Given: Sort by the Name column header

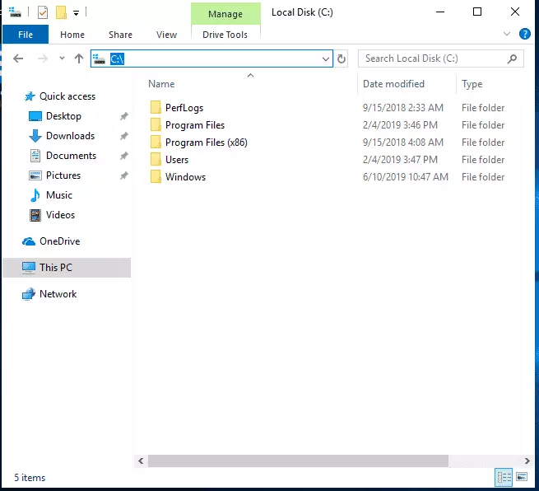Looking at the screenshot, I should pyautogui.click(x=161, y=84).
